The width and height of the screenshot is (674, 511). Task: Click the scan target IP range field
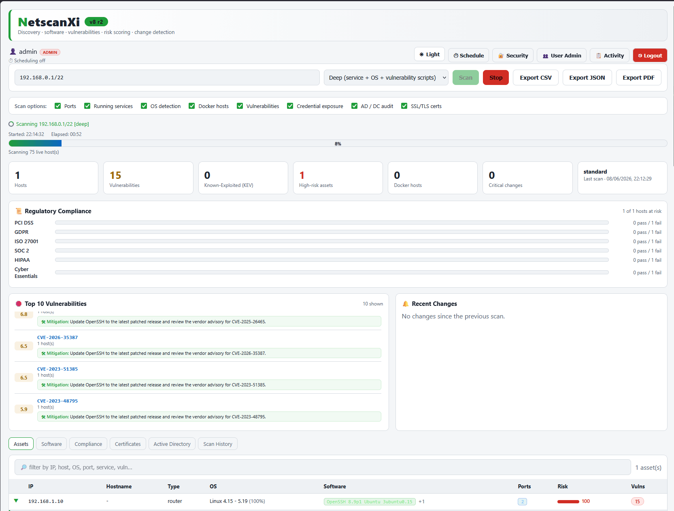pos(167,78)
